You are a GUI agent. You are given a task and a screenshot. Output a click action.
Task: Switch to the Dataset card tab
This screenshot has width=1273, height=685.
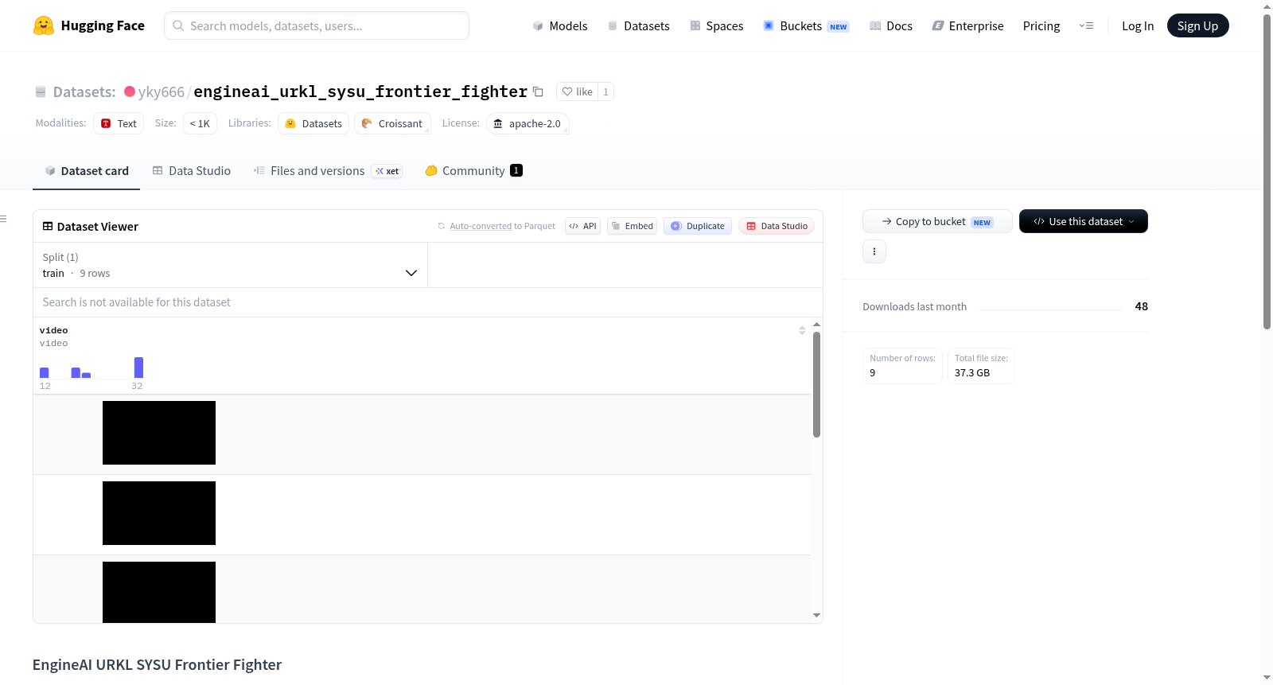point(86,171)
